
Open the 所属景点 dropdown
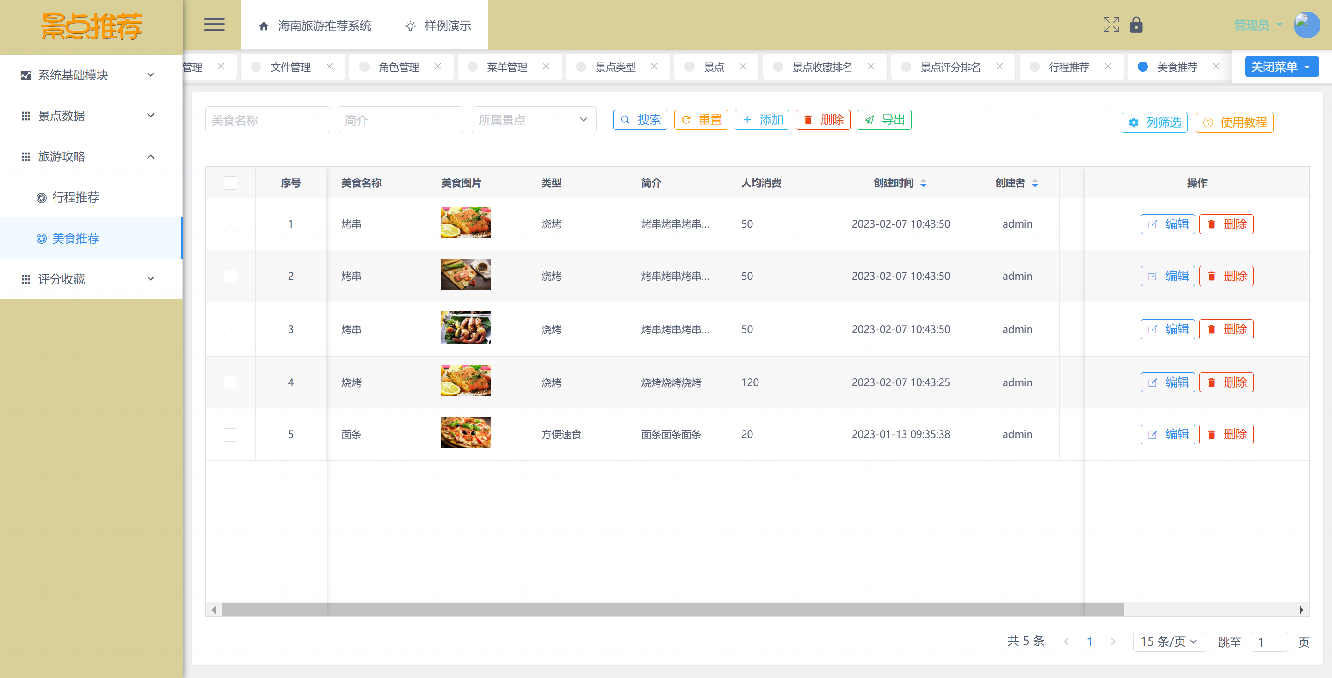pos(533,120)
